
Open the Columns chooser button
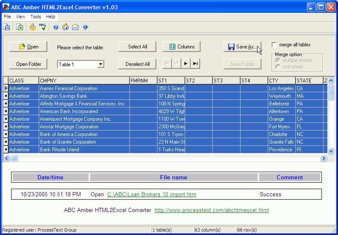tap(181, 46)
